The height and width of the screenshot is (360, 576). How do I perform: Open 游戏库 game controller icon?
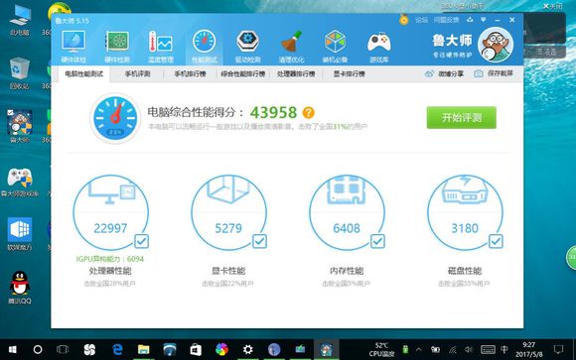378,46
